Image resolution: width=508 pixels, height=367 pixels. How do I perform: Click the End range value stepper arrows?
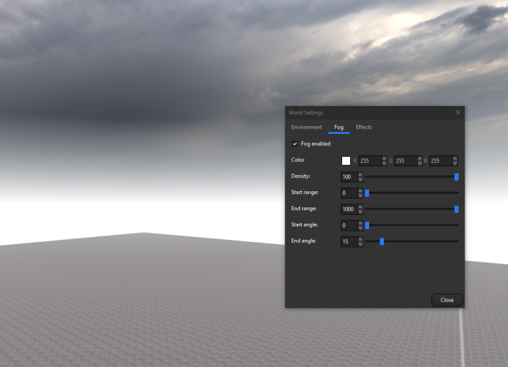click(x=360, y=209)
